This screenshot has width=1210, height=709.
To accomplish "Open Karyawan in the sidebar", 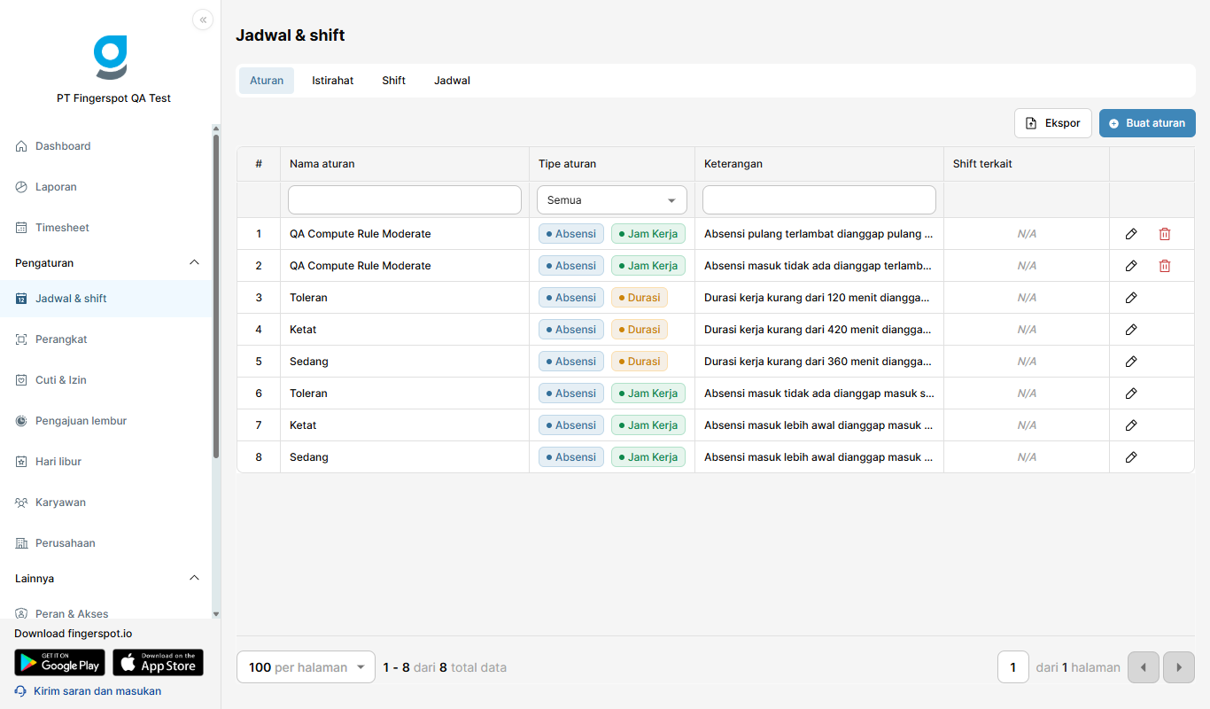I will point(105,503).
